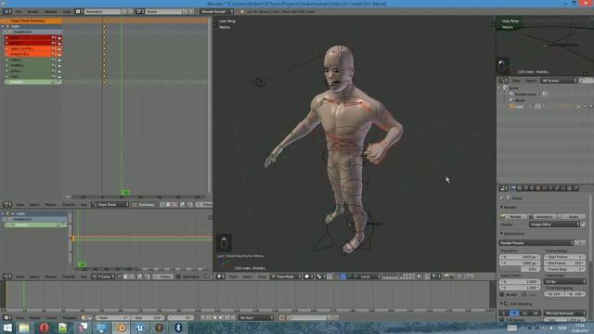Click the End Frame field in Frame Range
The height and width of the screenshot is (334, 594).
coord(565,263)
